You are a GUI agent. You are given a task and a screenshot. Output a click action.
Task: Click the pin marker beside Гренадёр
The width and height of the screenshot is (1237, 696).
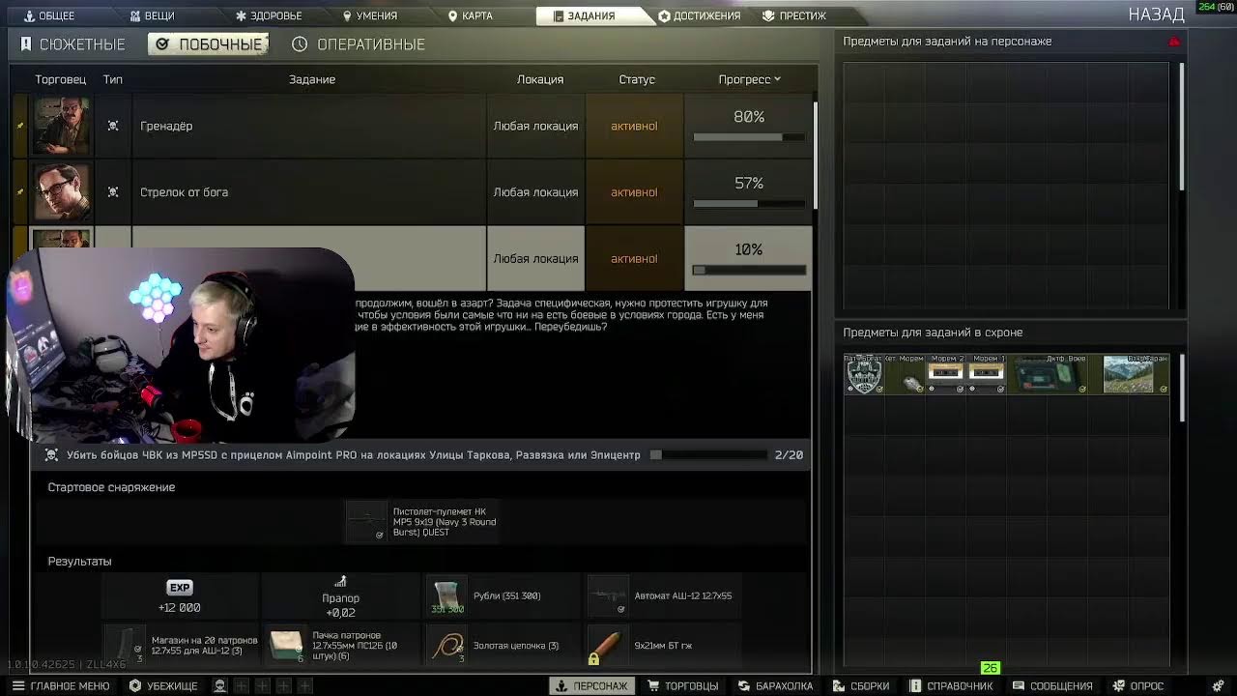[20, 126]
